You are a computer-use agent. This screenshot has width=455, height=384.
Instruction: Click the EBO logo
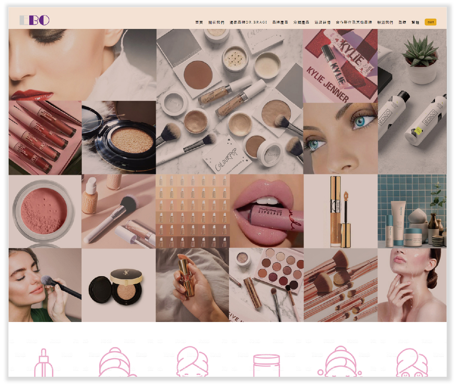34,20
